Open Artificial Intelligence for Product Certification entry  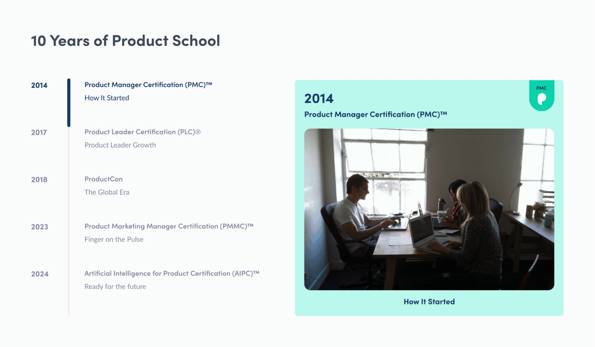(x=172, y=274)
